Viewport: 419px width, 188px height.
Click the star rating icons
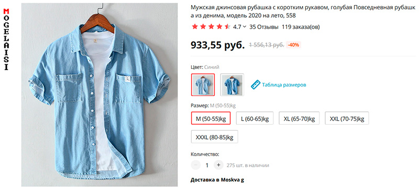coord(211,27)
